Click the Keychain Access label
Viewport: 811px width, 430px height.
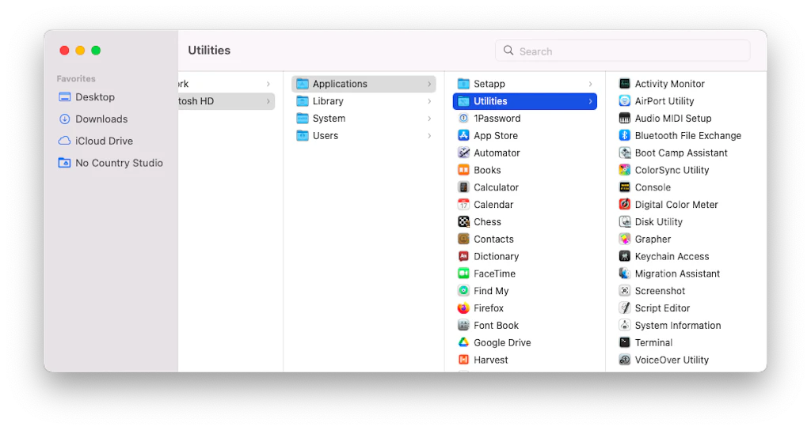tap(672, 257)
